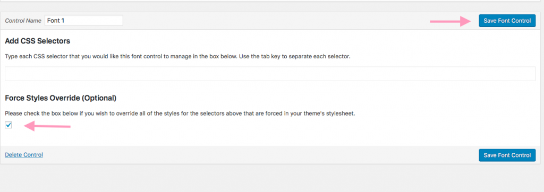Uncheck the Force Styles Override checkbox

pyautogui.click(x=8, y=125)
